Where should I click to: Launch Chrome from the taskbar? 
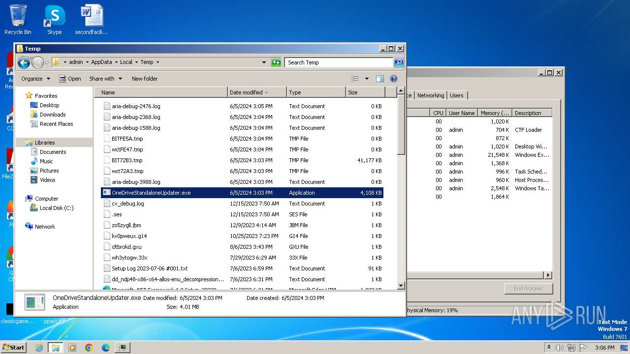(89, 348)
